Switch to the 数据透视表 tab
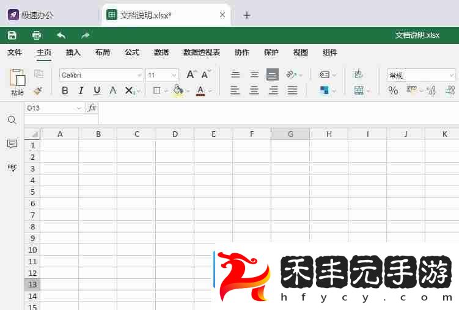This screenshot has height=310, width=459. 202,52
